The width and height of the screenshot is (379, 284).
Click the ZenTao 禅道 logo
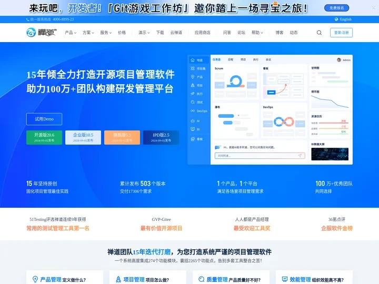(42, 33)
